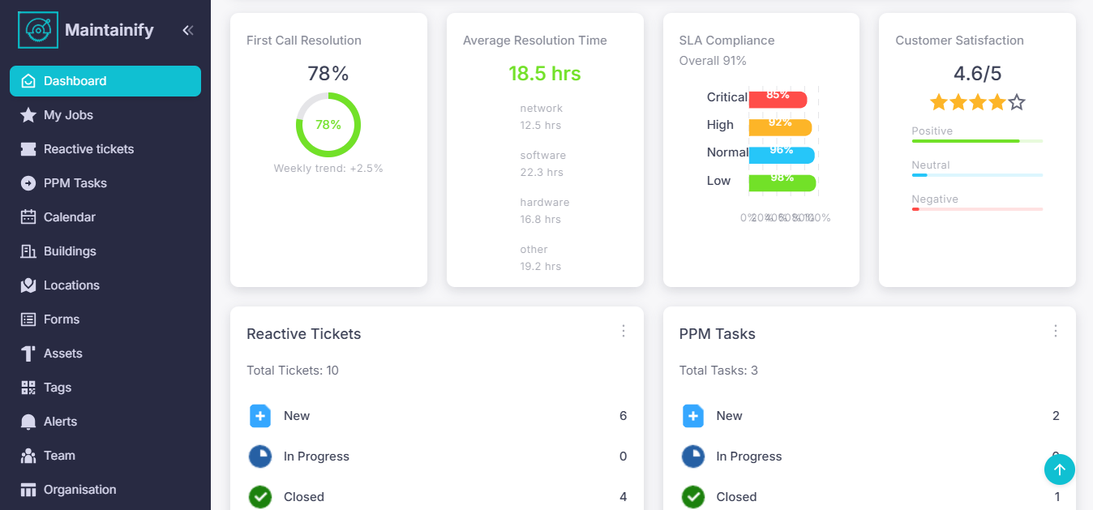Click the Locations map icon

(x=28, y=285)
